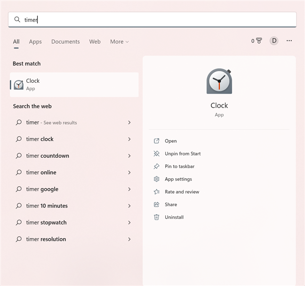Click search icon beside 'timer 10 minutes'
The image size is (305, 286).
(19, 206)
